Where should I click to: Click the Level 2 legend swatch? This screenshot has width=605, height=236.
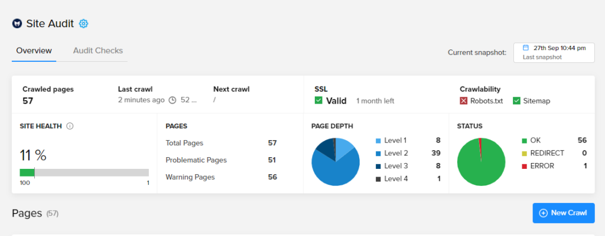378,154
